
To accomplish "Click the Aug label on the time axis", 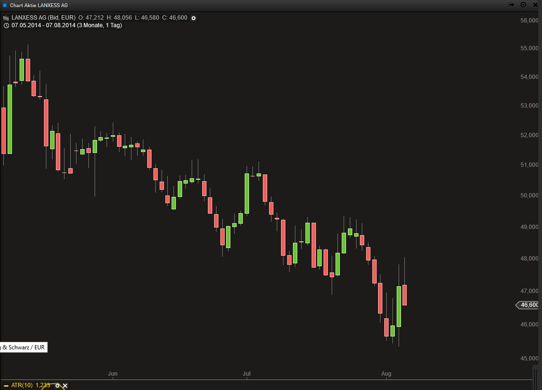I will coord(386,373).
